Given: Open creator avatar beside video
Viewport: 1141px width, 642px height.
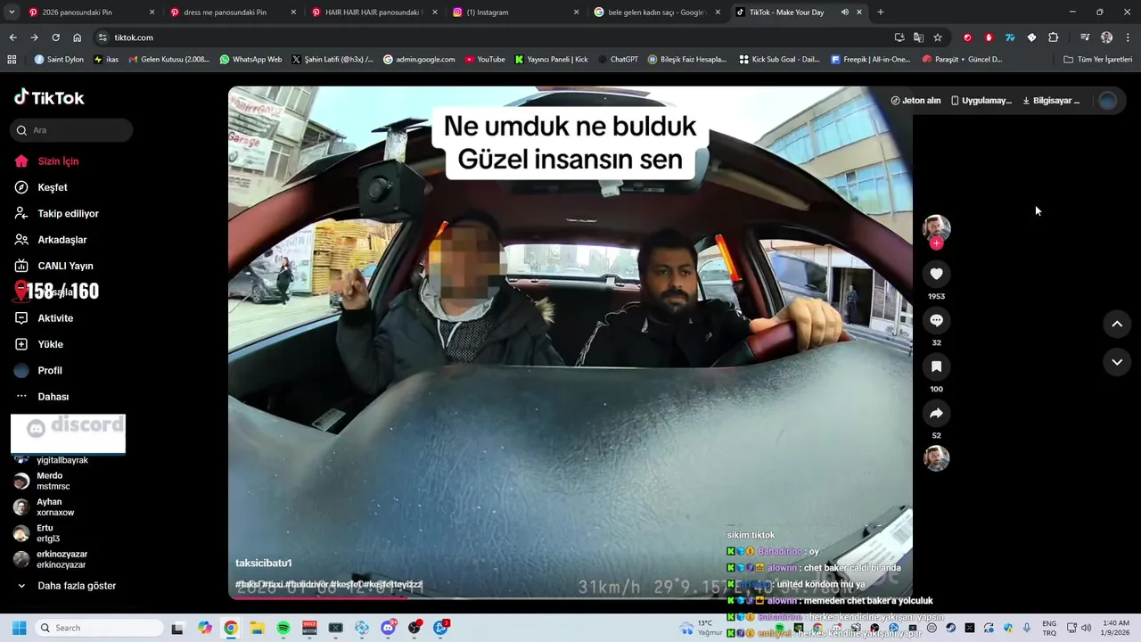Looking at the screenshot, I should point(936,227).
